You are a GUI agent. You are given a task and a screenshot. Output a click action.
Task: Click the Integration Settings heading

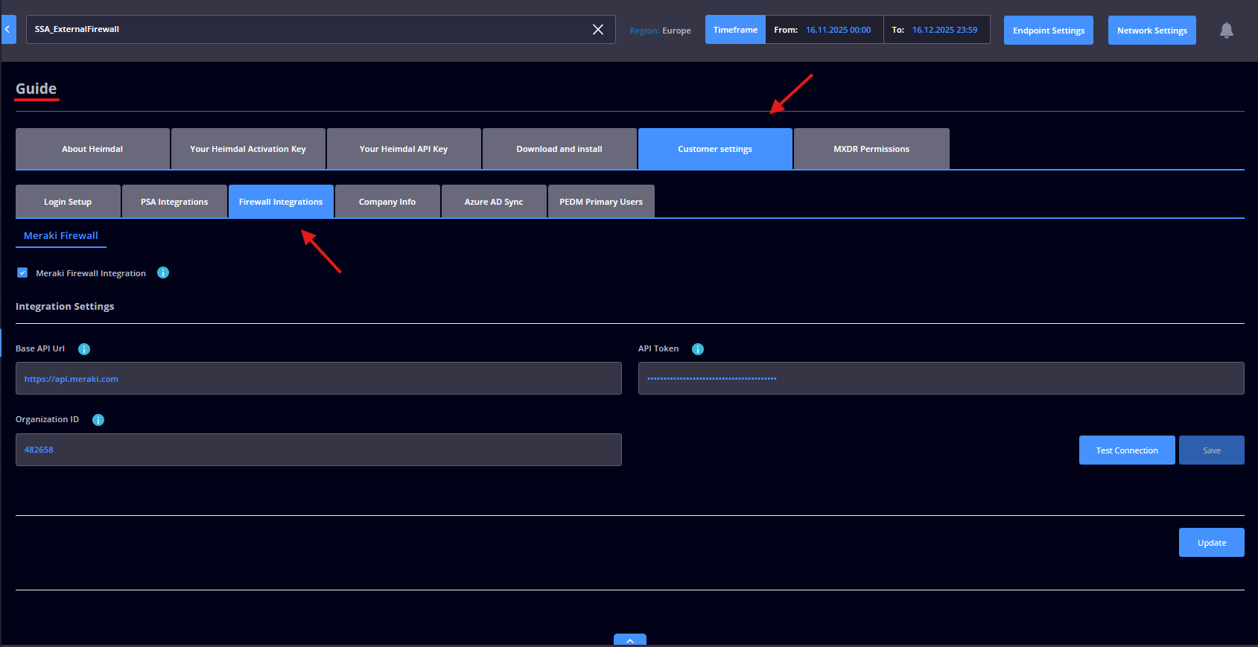65,306
